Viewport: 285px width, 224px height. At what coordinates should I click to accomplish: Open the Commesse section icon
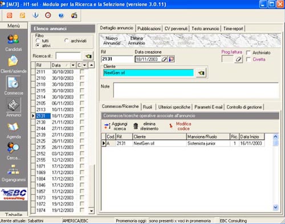[13, 83]
